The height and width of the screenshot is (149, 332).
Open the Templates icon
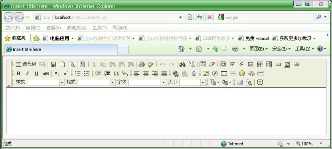click(82, 64)
